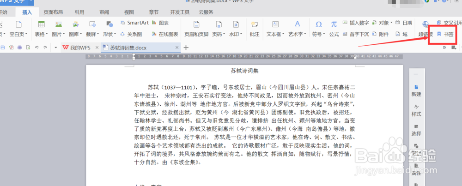Click the document title 苏轼诗词集
This screenshot has height=186, width=462.
tap(244, 71)
